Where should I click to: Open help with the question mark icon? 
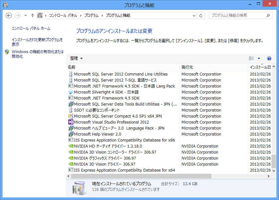point(269,58)
